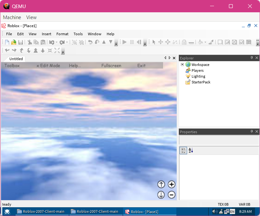
Task: Select the paint bucket Fill tool
Action: [200, 42]
